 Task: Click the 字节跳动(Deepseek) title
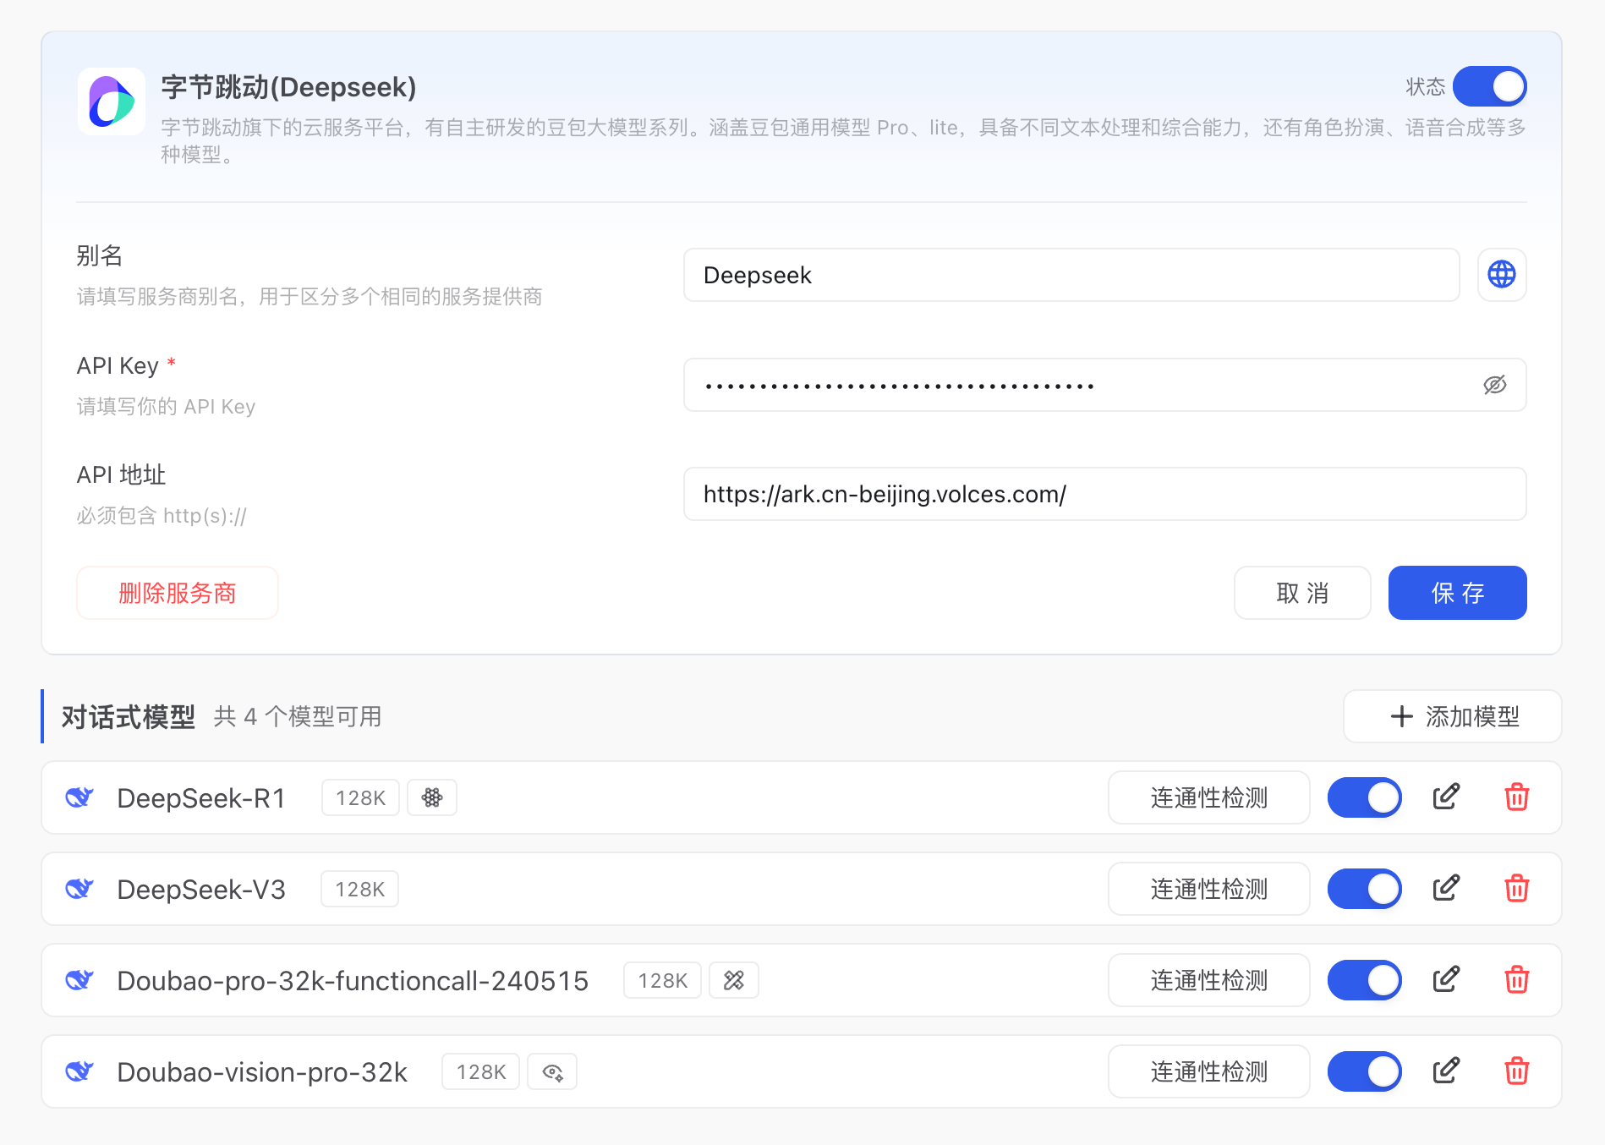[288, 87]
